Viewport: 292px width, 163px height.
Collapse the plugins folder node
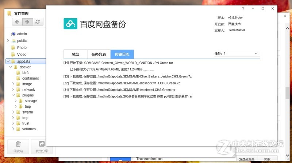13,95
